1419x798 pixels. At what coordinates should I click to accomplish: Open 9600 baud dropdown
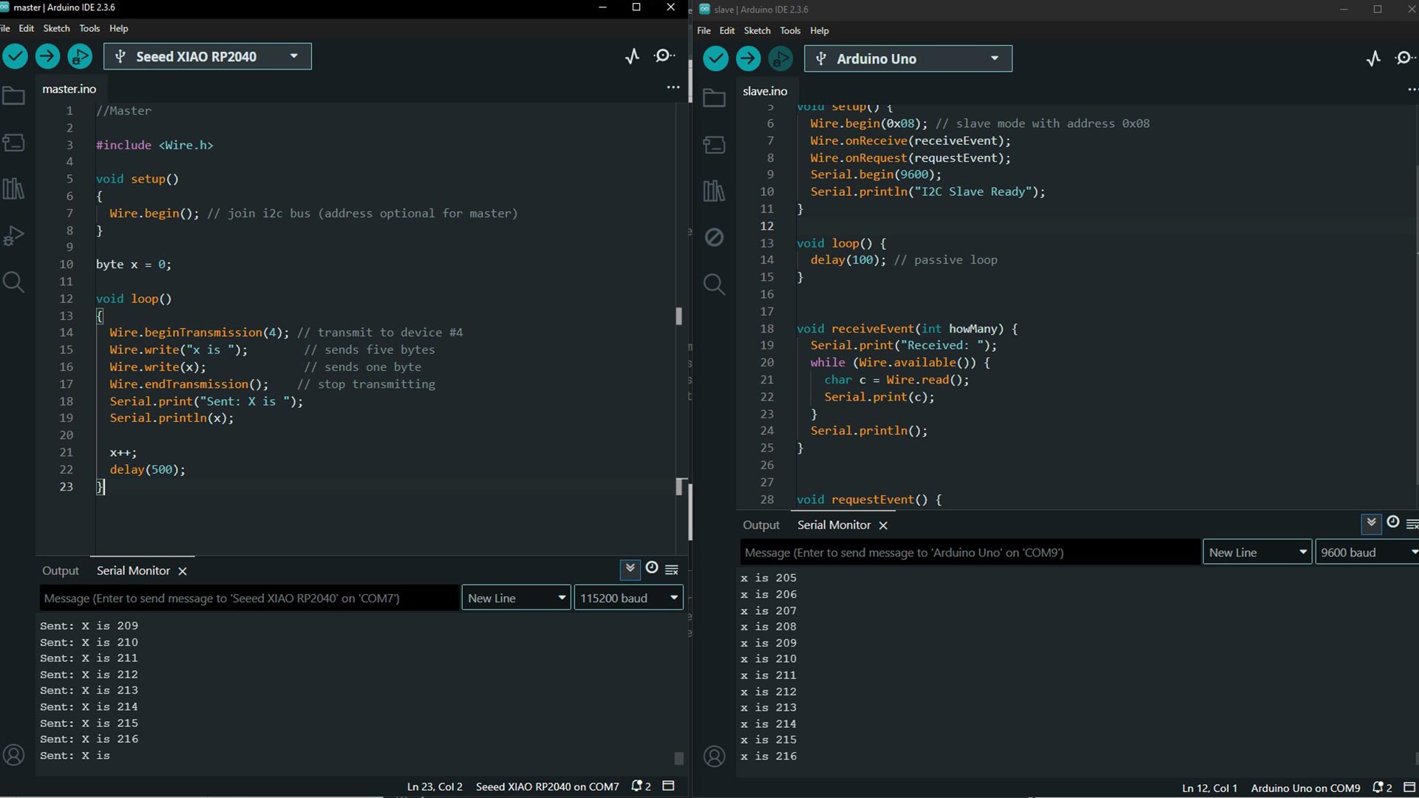(1367, 552)
